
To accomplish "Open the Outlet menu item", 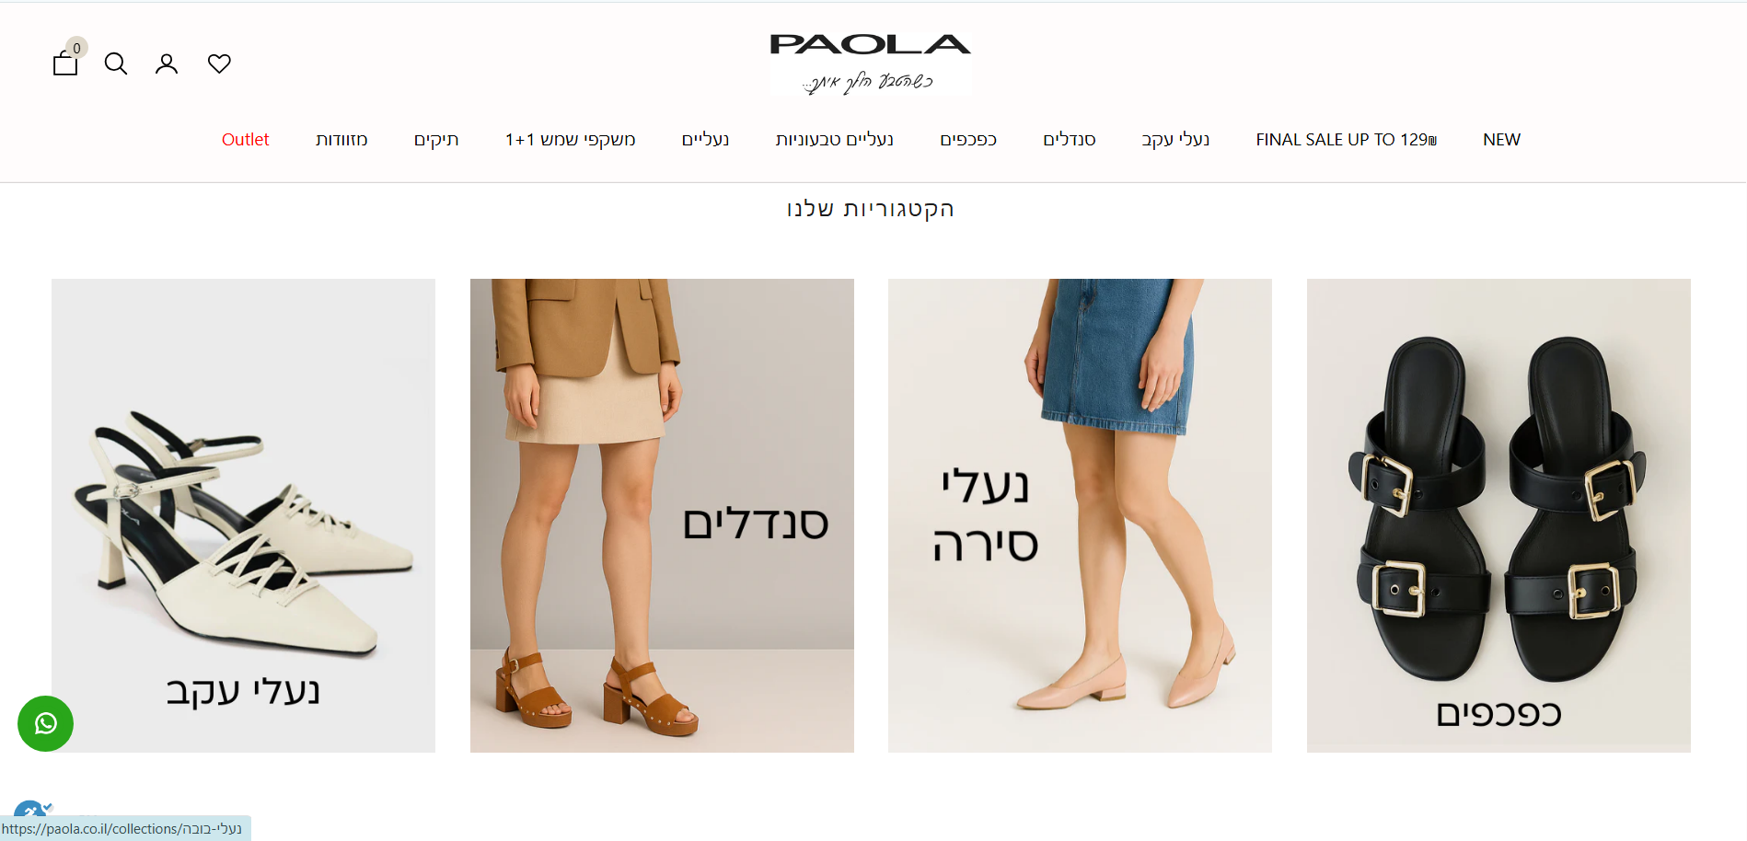I will (245, 140).
